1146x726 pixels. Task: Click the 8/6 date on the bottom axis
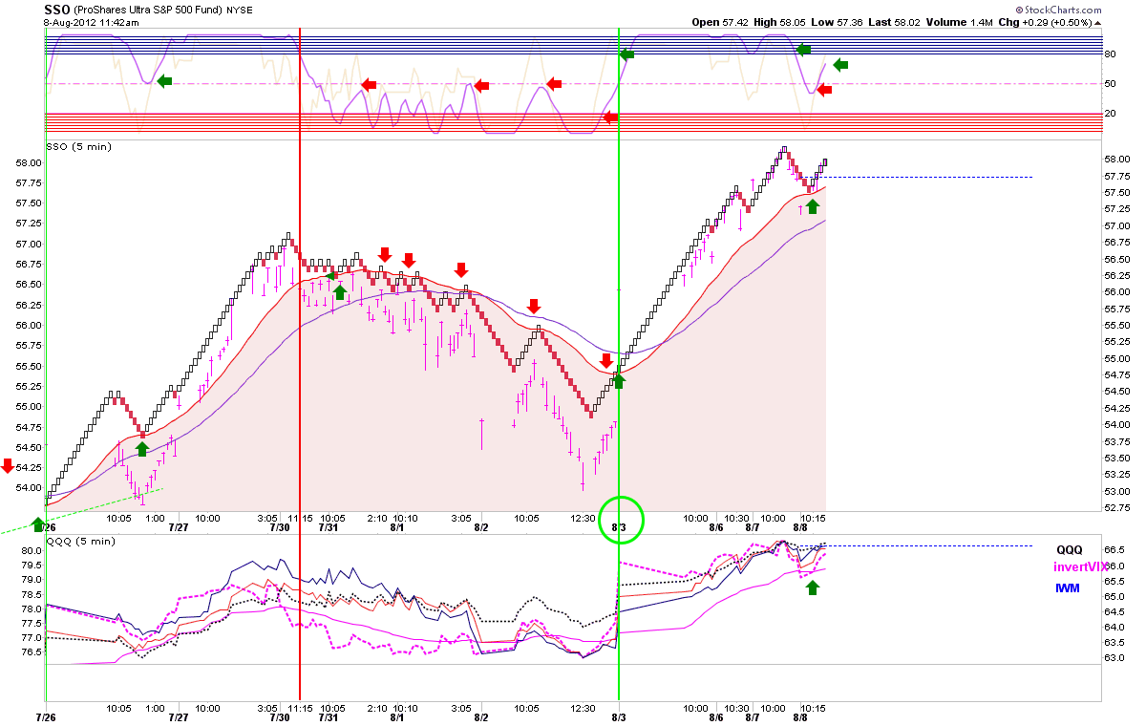pyautogui.click(x=716, y=716)
